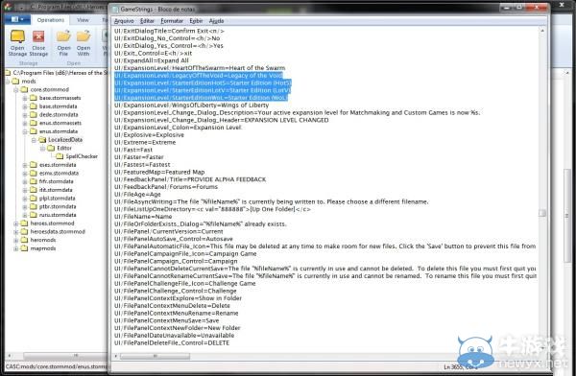Click the line UI/FilePanelContextMenuRename=Rename
The height and width of the screenshot is (376, 576).
tap(176, 313)
